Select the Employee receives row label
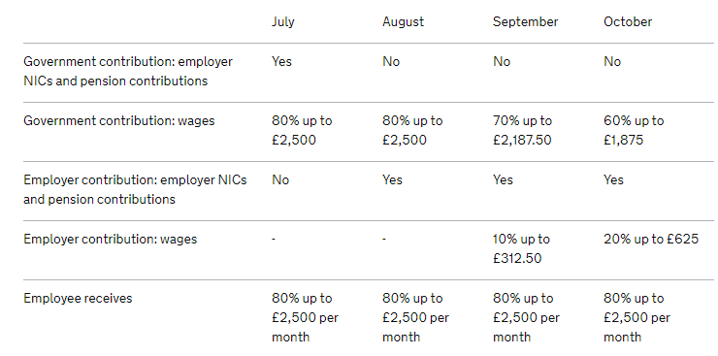This screenshot has height=356, width=718. click(78, 299)
